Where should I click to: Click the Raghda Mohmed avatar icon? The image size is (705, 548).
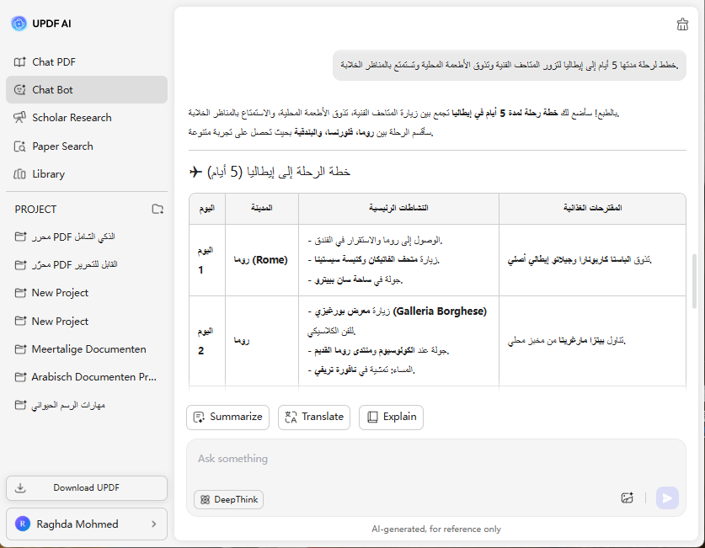coord(22,524)
